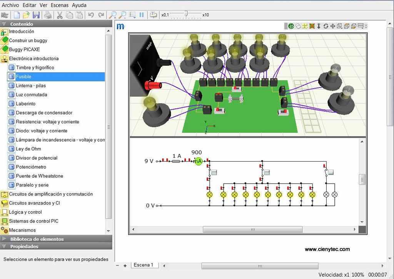Image resolution: width=394 pixels, height=279 pixels.
Task: Collapse the Contenido panel header
Action: (21, 24)
